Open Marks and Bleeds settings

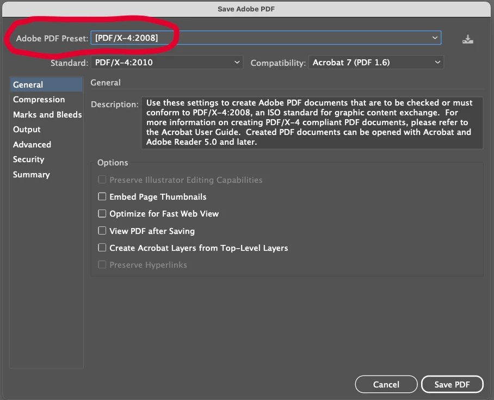pos(46,114)
